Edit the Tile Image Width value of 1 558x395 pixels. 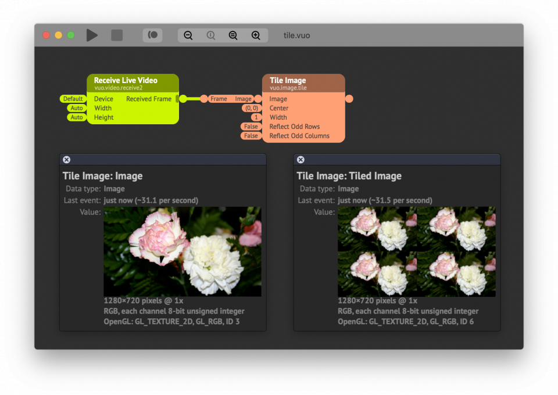click(x=256, y=117)
